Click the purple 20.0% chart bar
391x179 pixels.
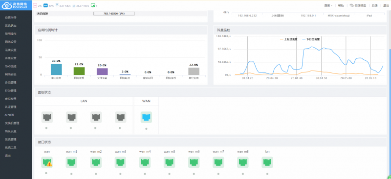click(x=102, y=72)
